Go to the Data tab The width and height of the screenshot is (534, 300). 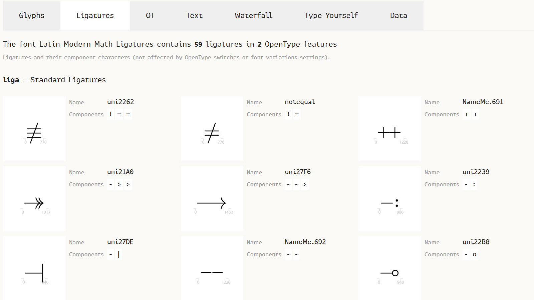pyautogui.click(x=398, y=16)
